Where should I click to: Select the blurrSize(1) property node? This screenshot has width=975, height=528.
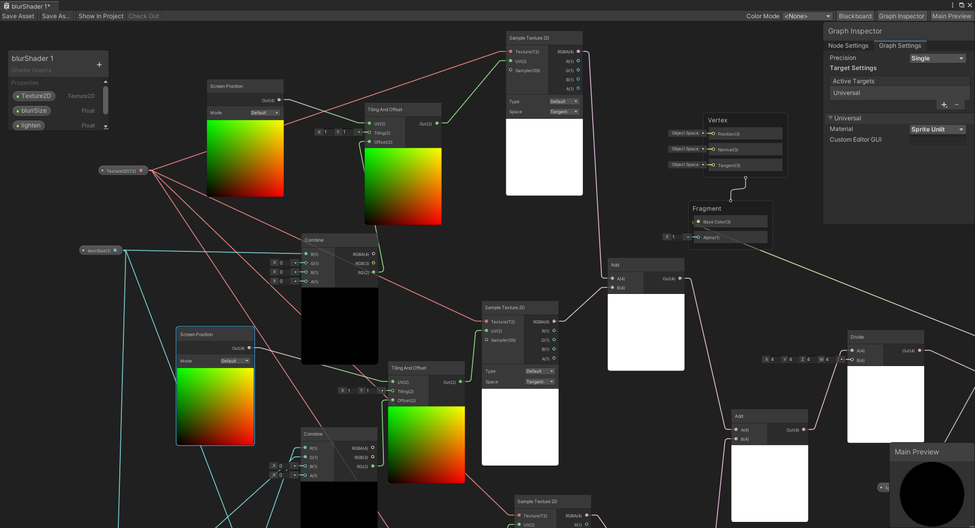pos(101,250)
